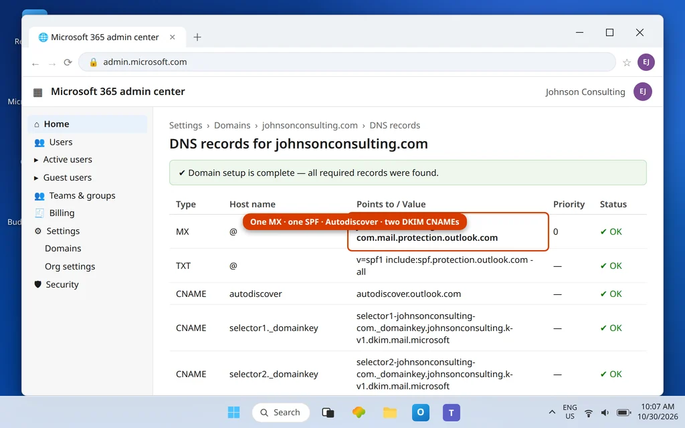Click the autodiscover.outlook.com value
This screenshot has width=685, height=428.
[409, 294]
